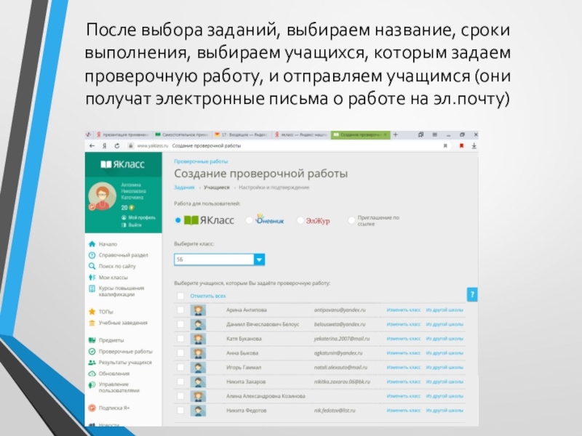
Task: Select the Приглашение по ссылке radio option
Action: point(351,220)
